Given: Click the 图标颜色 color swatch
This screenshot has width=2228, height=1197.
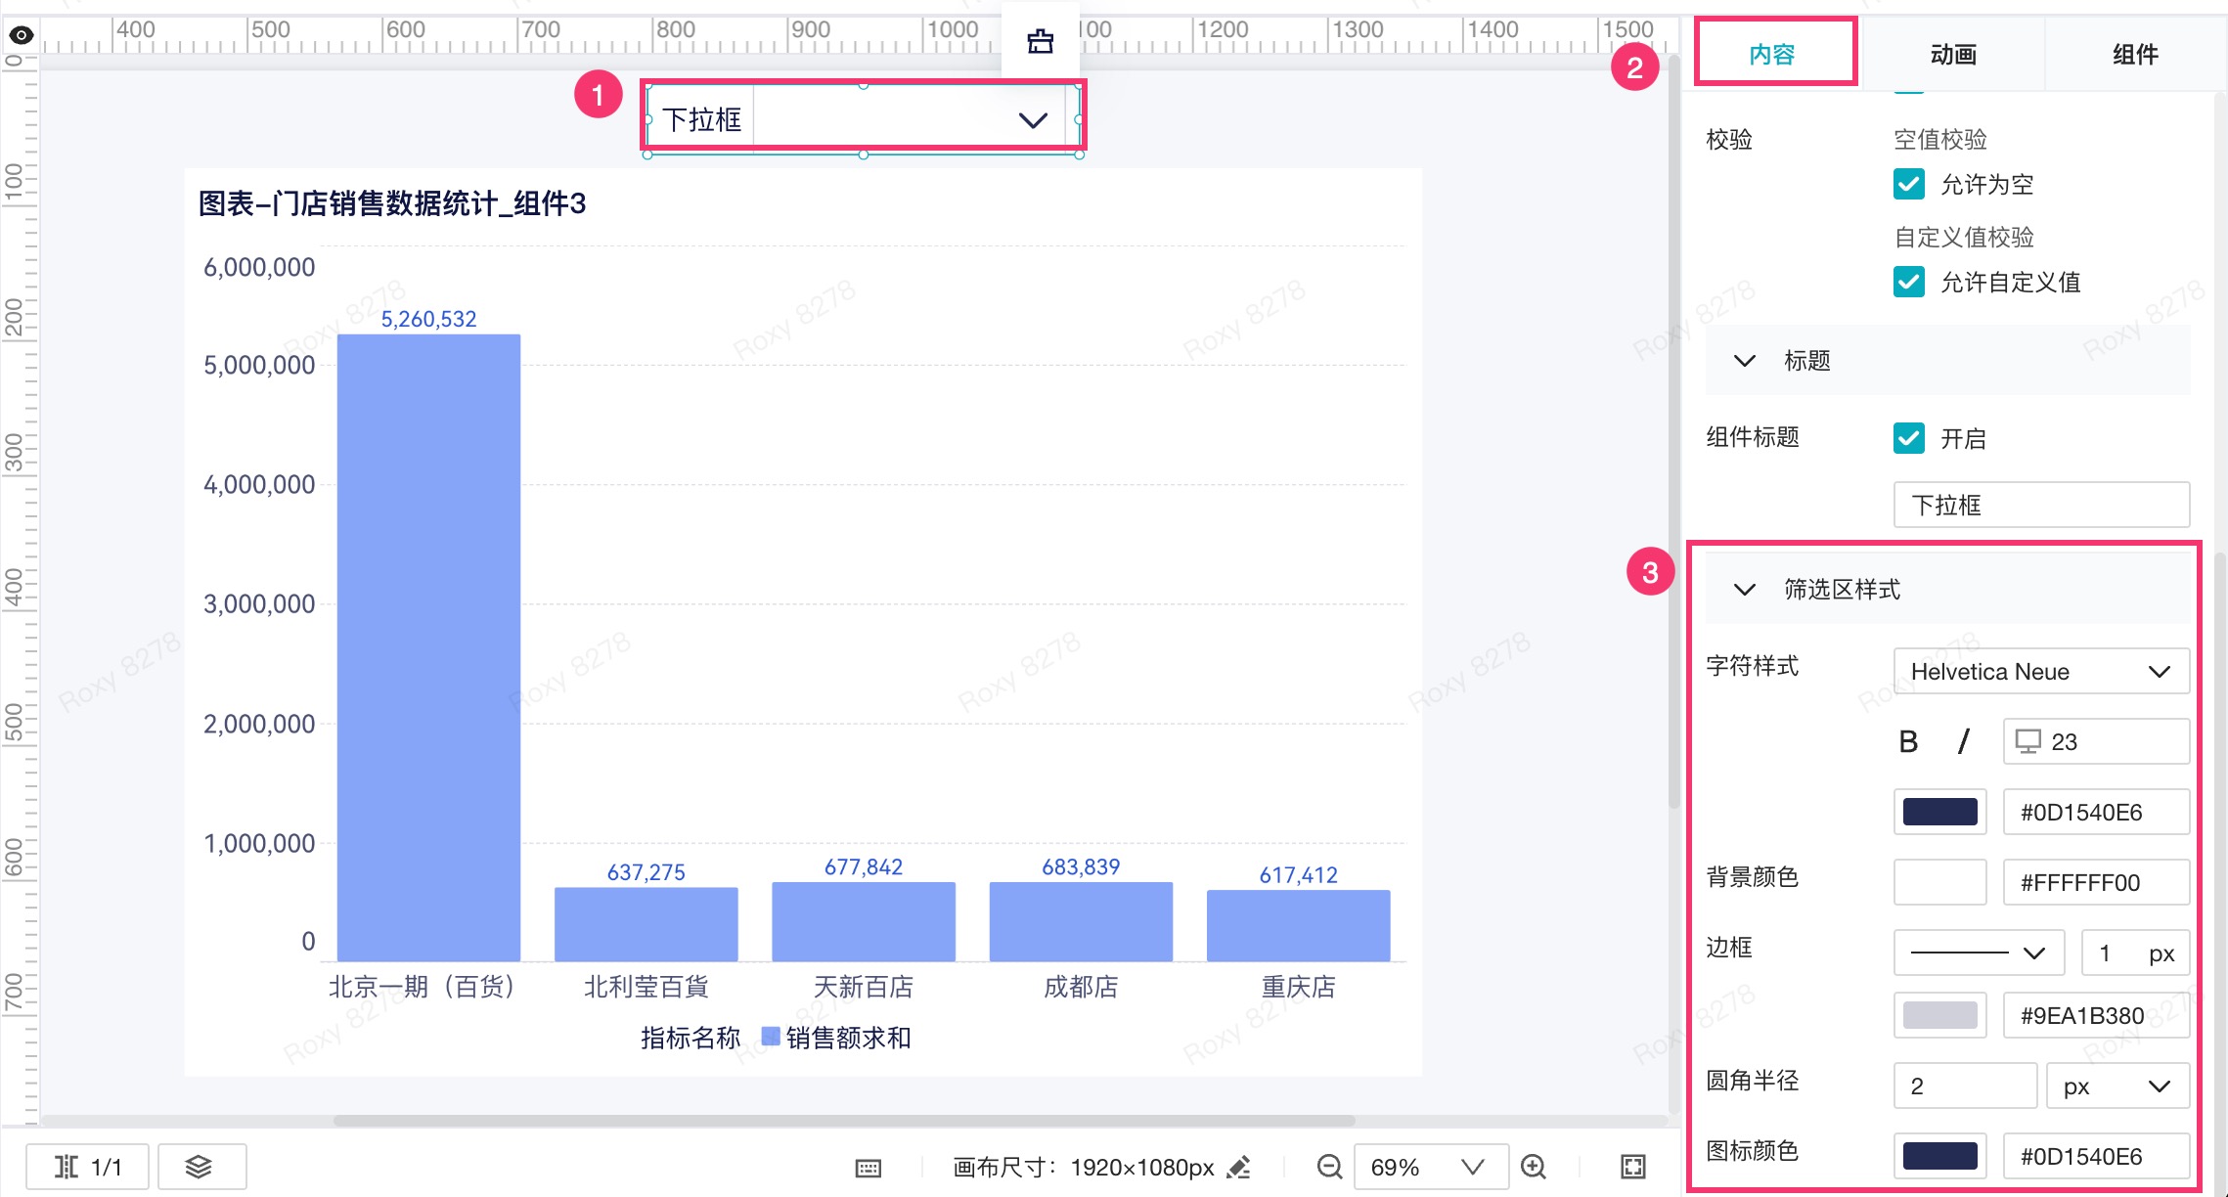Looking at the screenshot, I should 1939,1156.
